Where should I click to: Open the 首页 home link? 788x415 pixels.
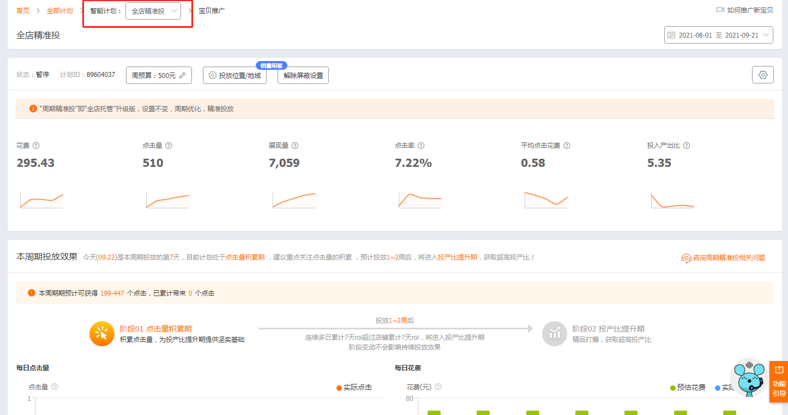tap(22, 10)
